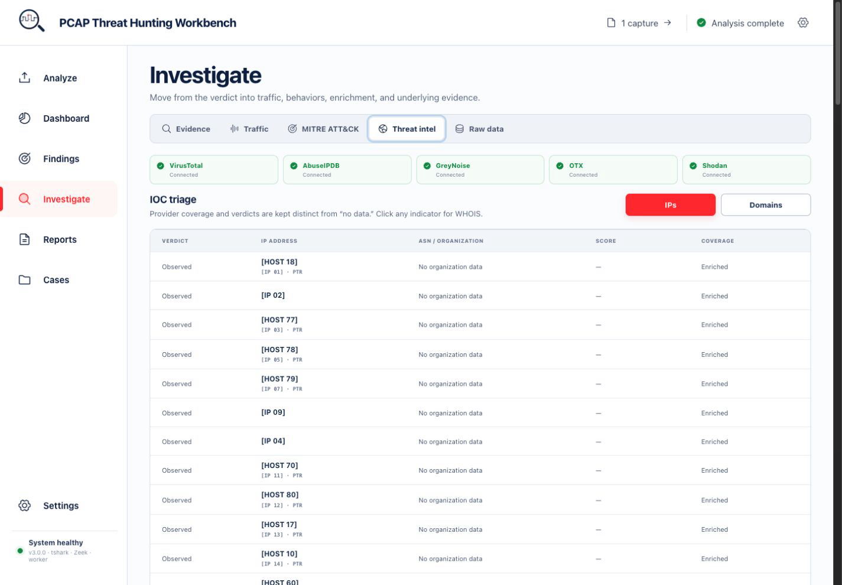Open Settings from the sidebar
The image size is (842, 585).
click(59, 505)
